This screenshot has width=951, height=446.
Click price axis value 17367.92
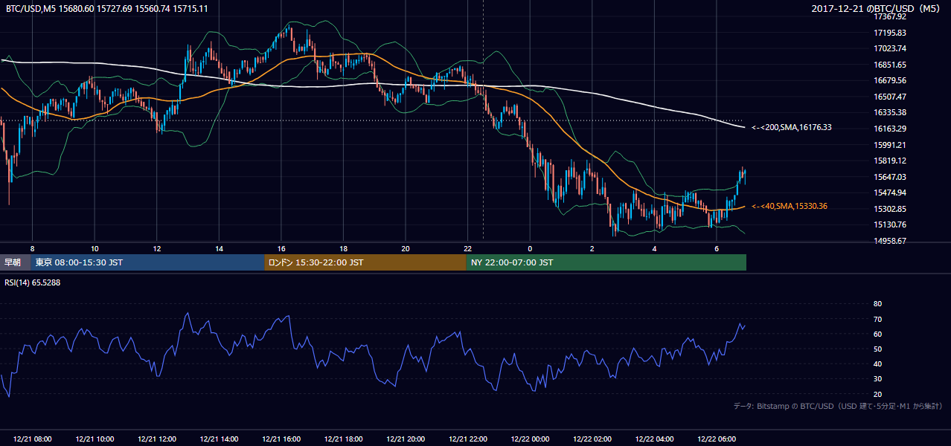pyautogui.click(x=889, y=16)
